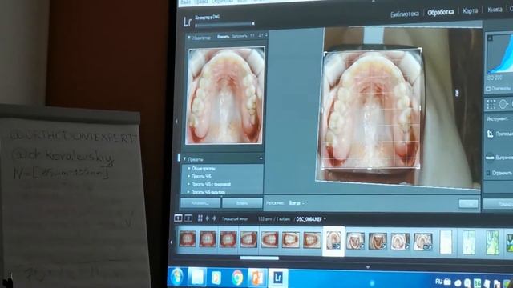Tick the Ограничить crop constraint checkbox
The height and width of the screenshot is (288, 513).
click(x=488, y=173)
